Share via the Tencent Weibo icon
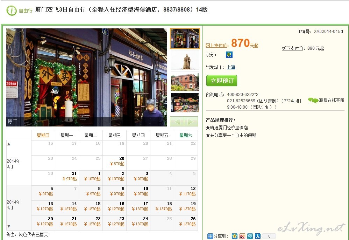 tap(250, 236)
